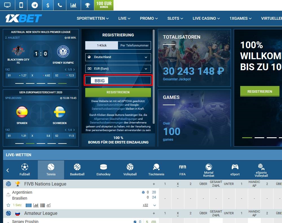Open the dollar sign payments icon
This screenshot has width=282, height=223.
(48, 5)
